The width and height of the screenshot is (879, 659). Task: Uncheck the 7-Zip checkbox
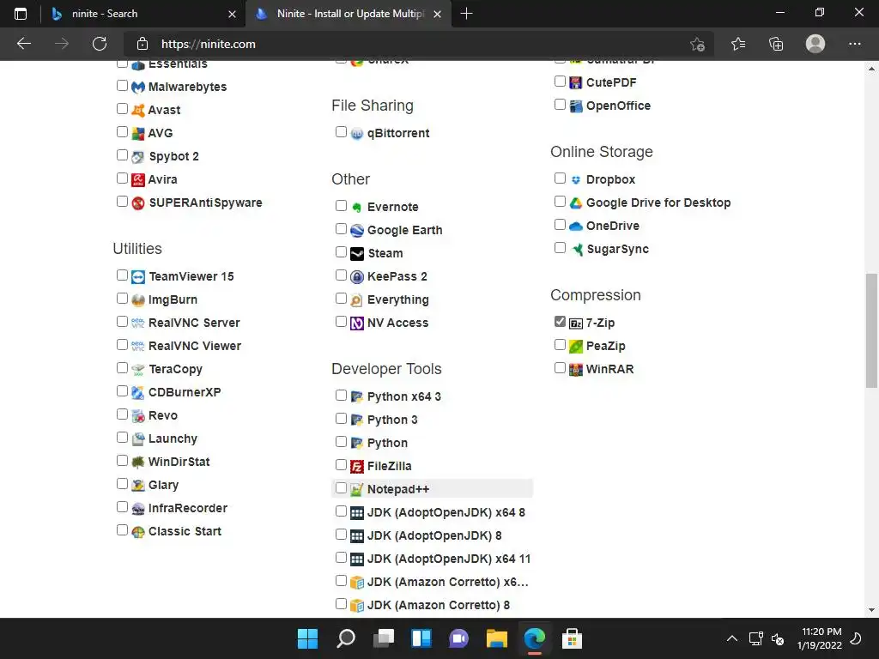(560, 322)
